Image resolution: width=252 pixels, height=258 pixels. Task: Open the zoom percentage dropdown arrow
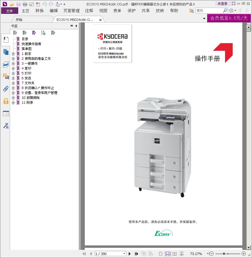point(208,254)
